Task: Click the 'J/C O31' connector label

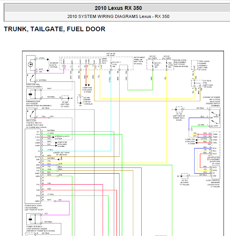Action: point(184,180)
